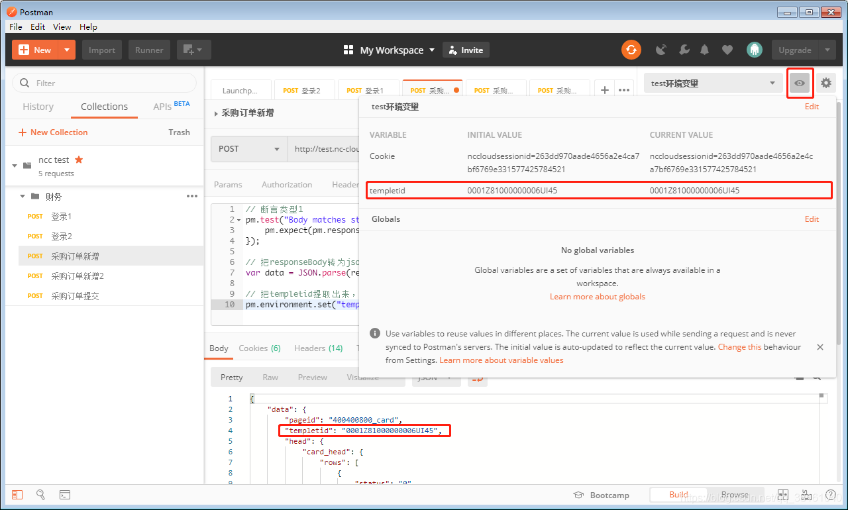Switch to the APIs tab
Screen dimensions: 848x510
(x=172, y=106)
